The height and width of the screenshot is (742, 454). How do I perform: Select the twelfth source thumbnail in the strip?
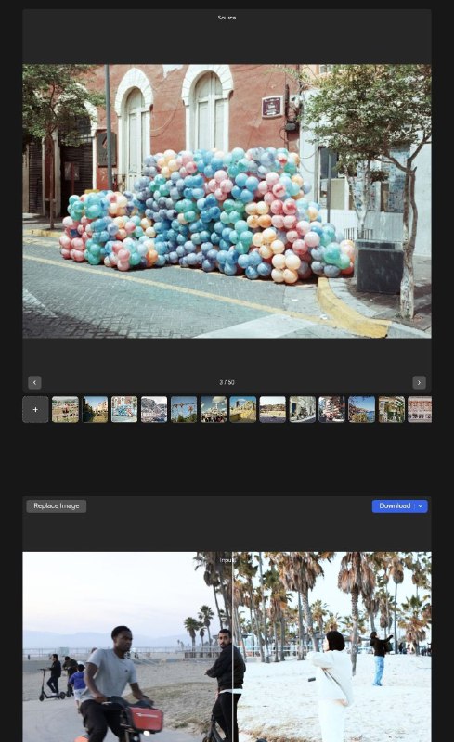392,409
